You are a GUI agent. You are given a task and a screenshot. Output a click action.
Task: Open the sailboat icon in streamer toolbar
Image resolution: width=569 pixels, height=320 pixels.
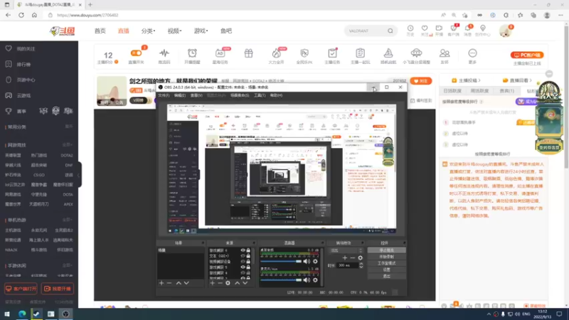[388, 53]
